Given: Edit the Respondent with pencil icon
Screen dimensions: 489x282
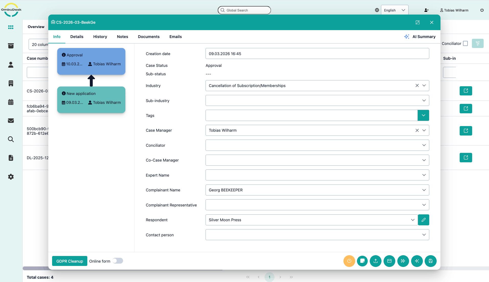Looking at the screenshot, I should (x=423, y=220).
